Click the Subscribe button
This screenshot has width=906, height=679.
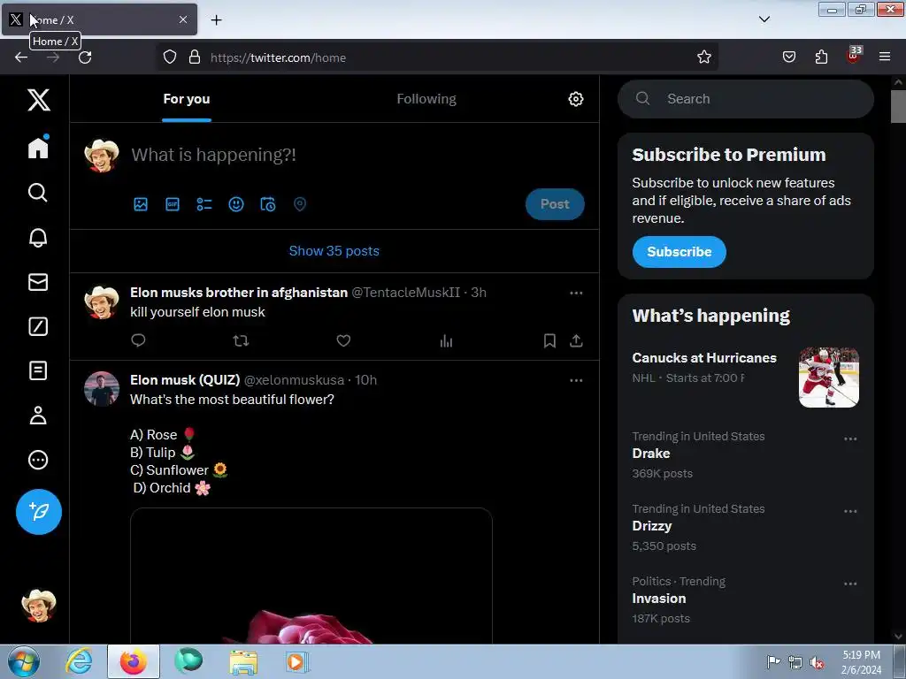coord(679,252)
